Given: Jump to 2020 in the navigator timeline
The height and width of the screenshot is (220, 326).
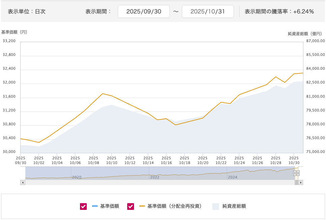Looking at the screenshot, I should pyautogui.click(x=77, y=177).
